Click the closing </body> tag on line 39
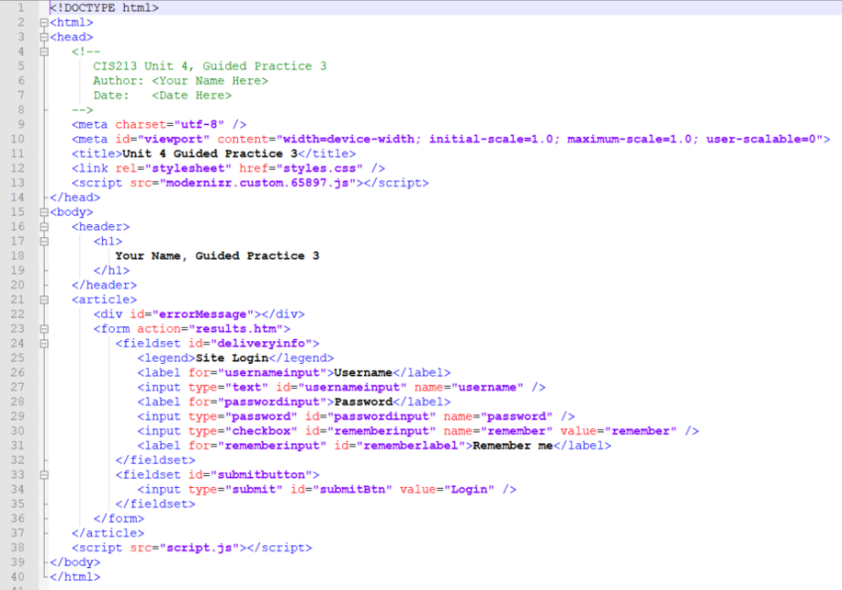The width and height of the screenshot is (842, 590). 75,562
